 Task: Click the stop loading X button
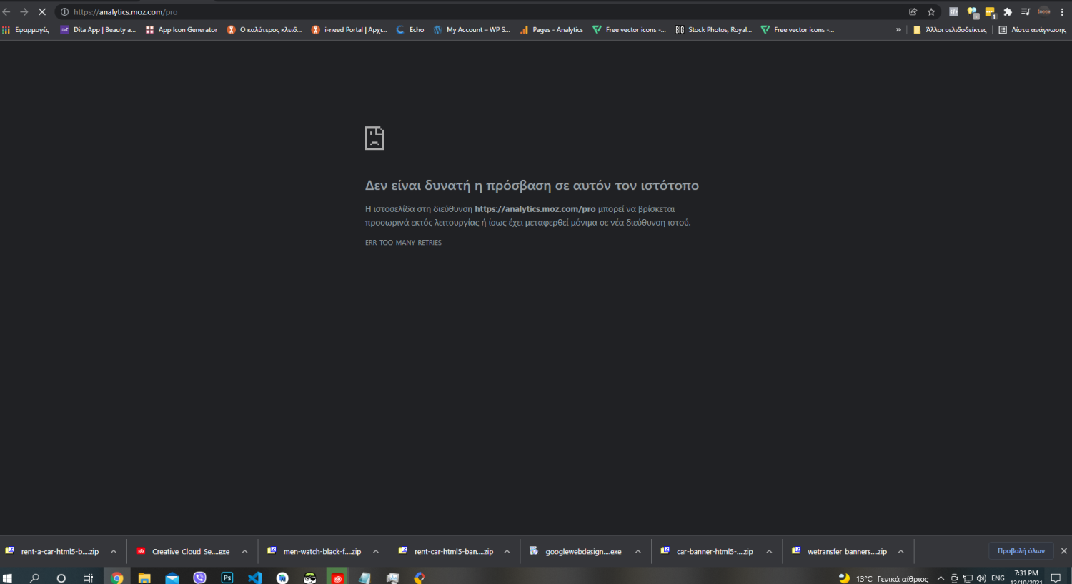point(41,11)
